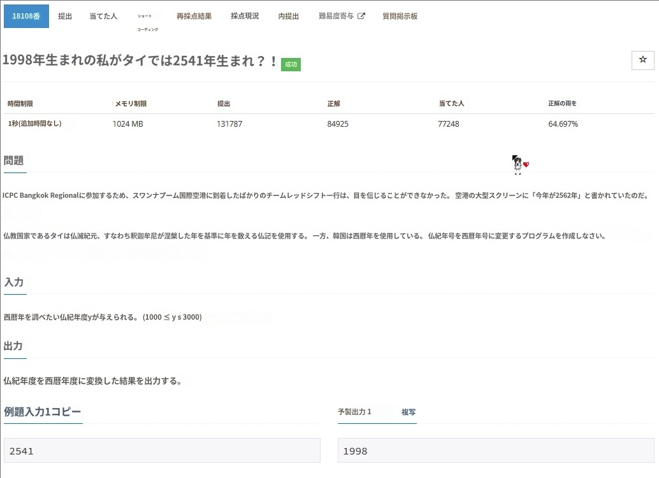Click the 入力 section heading
The image size is (659, 478).
click(14, 282)
